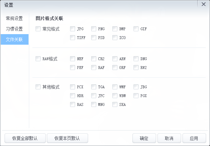210x146 pixels.
Task: Enable PSD file association
Action: coord(94,38)
